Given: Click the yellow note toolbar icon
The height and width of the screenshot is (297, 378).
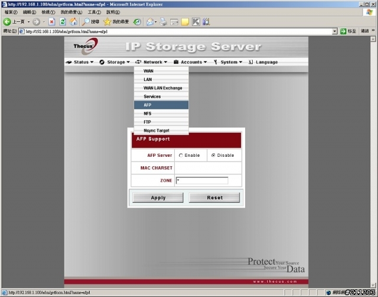Looking at the screenshot, I should (x=185, y=22).
